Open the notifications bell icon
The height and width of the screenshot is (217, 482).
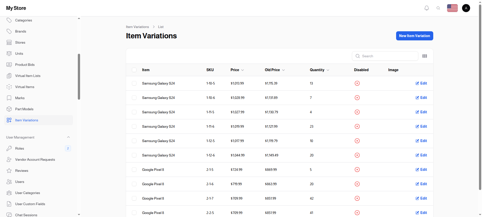pos(426,8)
